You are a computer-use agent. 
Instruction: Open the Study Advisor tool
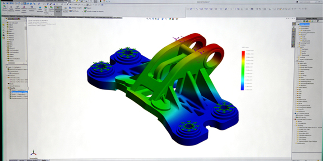[x=5, y=9]
